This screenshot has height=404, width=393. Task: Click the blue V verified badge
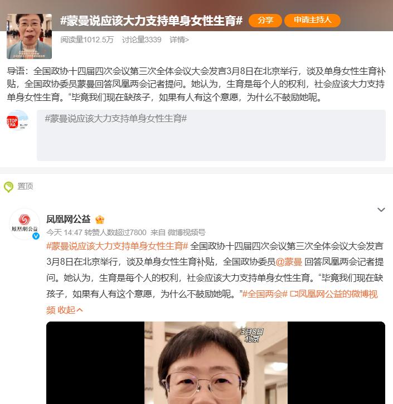(36, 236)
